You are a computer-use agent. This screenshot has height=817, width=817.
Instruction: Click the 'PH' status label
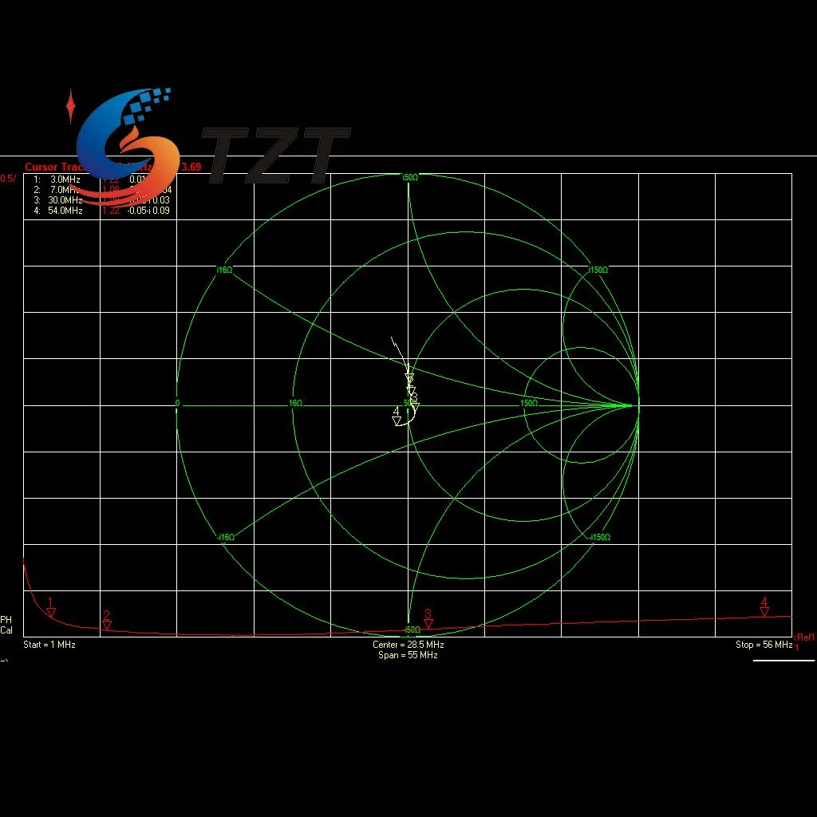(6, 619)
